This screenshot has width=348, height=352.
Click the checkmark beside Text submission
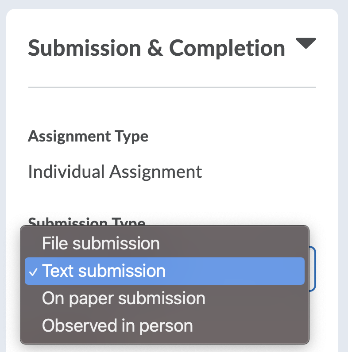(x=34, y=271)
